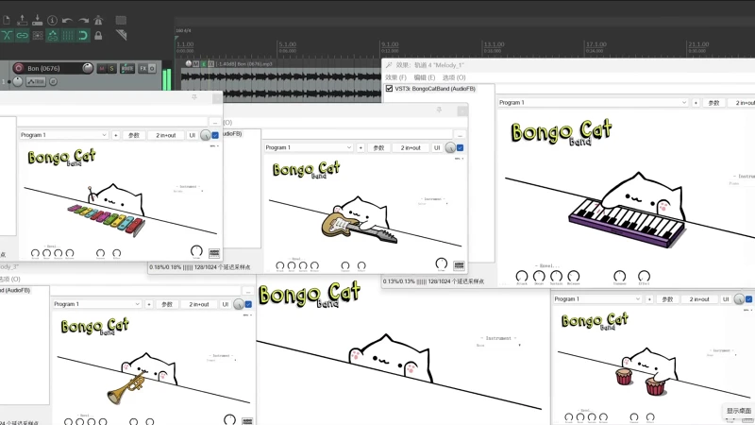Click ellipsis button above xylophone plugin
The width and height of the screenshot is (755, 425).
[215, 122]
